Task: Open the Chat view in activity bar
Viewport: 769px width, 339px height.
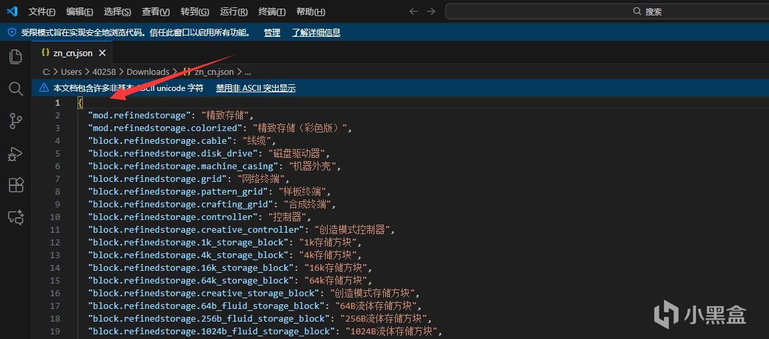Action: click(x=15, y=217)
